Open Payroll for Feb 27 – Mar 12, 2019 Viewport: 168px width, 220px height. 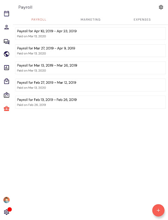[x=91, y=85]
